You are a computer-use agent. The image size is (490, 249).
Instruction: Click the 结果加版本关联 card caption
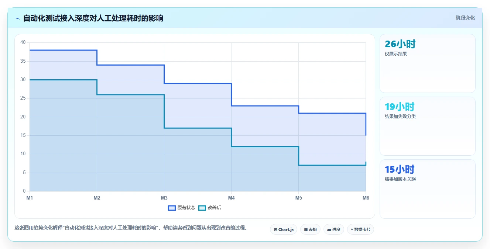(400, 179)
